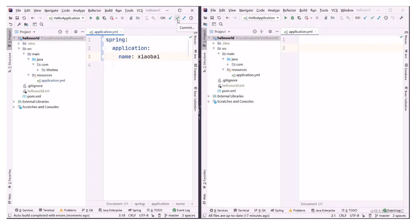Click Save All disk icon in xiaobai window
The height and width of the screenshot is (221, 417).
coord(17,18)
